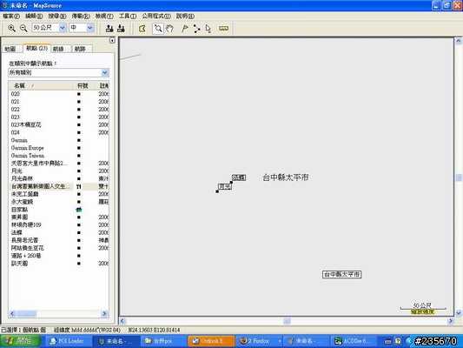Select the 月光森林 waypoint row
Screen dimensions: 463x348
(59, 178)
